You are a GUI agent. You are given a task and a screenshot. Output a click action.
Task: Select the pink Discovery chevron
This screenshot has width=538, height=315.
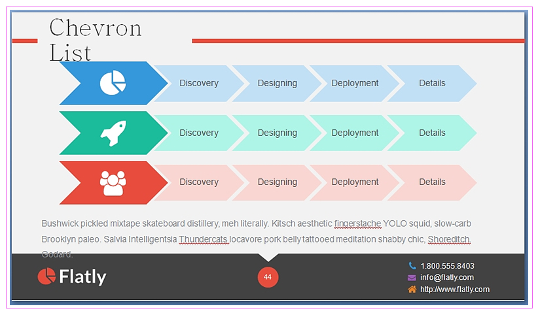[199, 182]
